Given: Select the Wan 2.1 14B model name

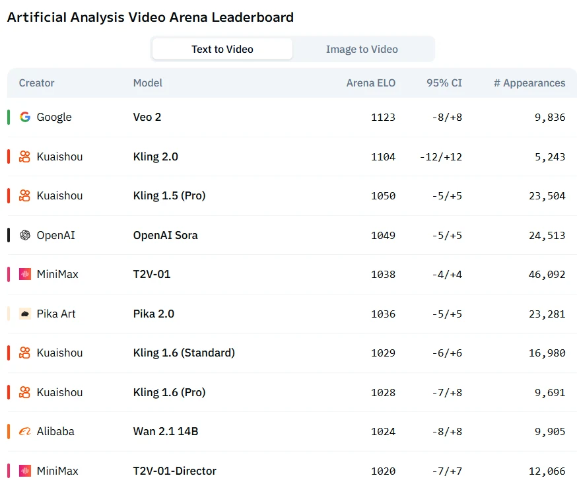Looking at the screenshot, I should tap(166, 431).
